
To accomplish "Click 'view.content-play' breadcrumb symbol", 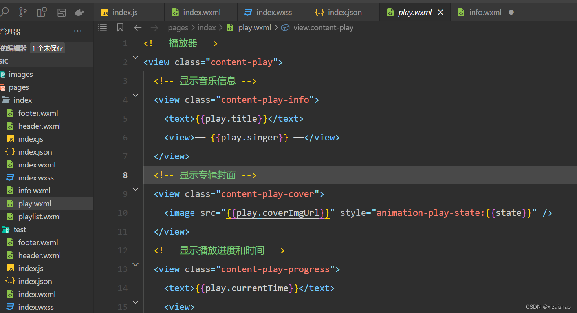I will 323,28.
